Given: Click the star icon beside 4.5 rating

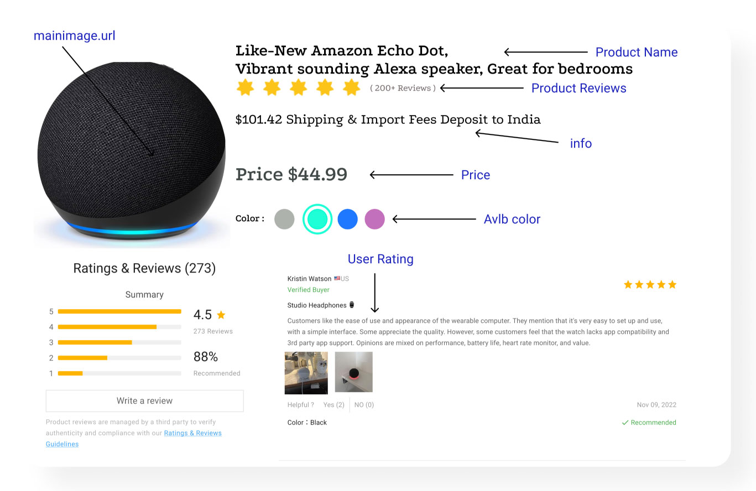Looking at the screenshot, I should point(221,315).
